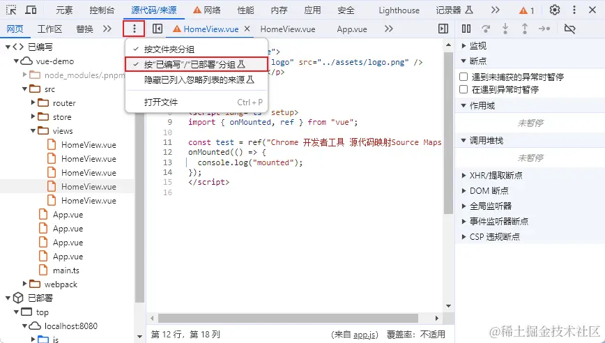The height and width of the screenshot is (343, 605).
Task: Expand the store folder
Action: pyautogui.click(x=33, y=116)
